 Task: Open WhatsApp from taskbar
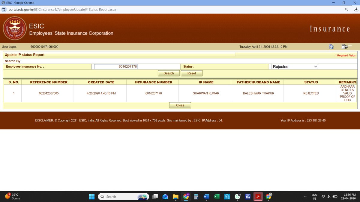[x=238, y=197]
